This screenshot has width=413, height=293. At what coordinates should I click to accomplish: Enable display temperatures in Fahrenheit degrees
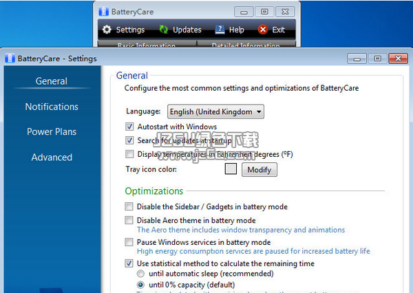[x=129, y=154]
